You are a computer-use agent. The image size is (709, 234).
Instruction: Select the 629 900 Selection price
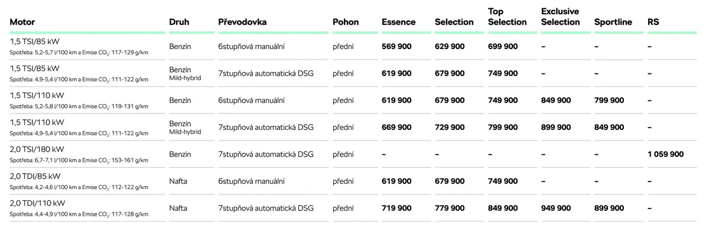450,46
